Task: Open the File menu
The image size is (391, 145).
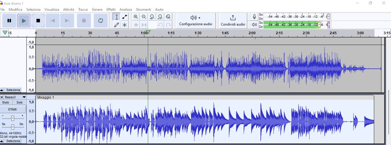Action: [x=2, y=10]
